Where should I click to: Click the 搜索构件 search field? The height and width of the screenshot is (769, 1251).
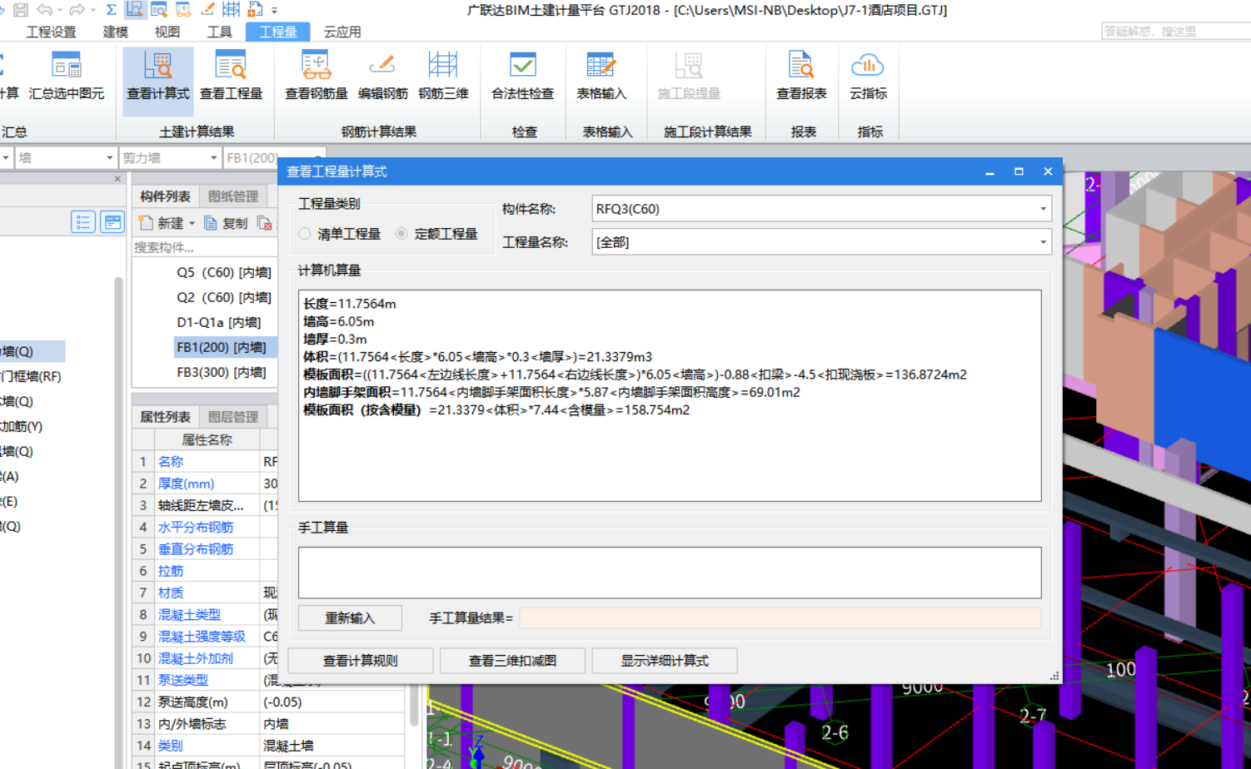(205, 247)
